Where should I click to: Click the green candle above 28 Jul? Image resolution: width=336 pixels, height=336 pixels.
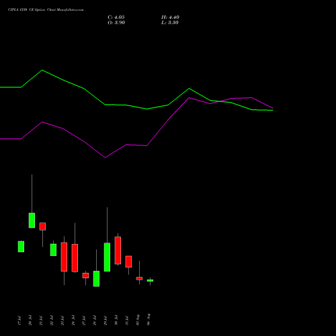(96, 279)
